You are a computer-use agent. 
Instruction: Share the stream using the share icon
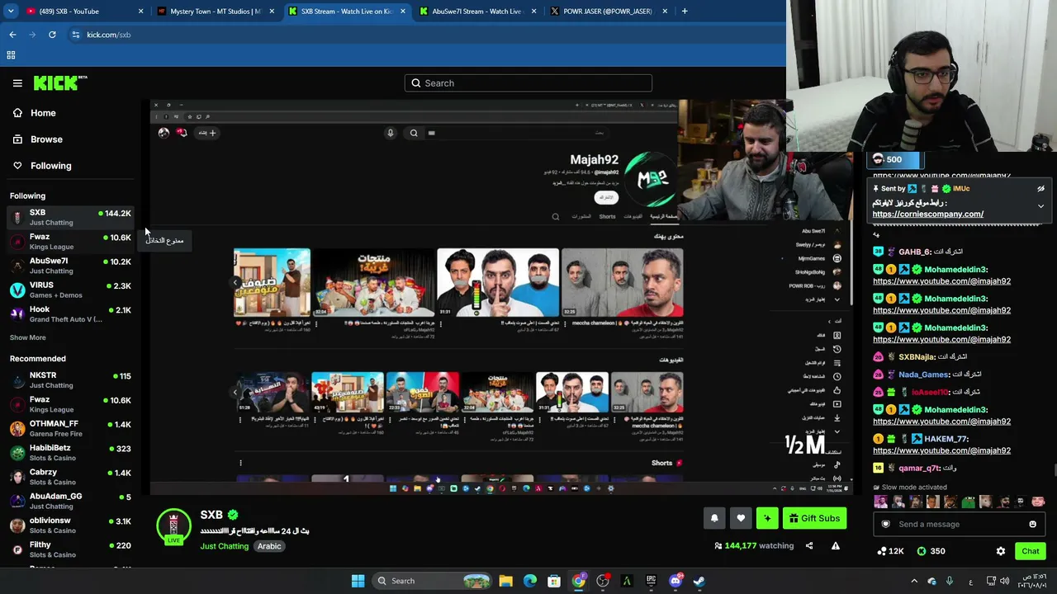809,545
